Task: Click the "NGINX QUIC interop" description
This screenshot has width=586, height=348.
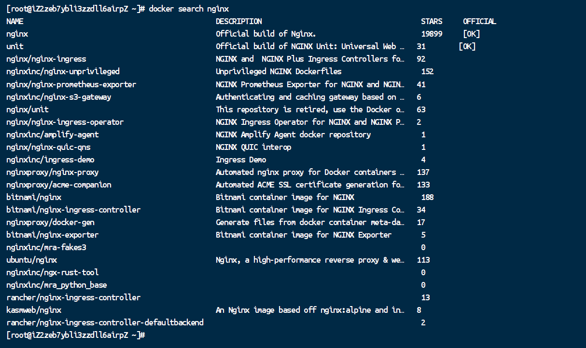Action: (x=253, y=147)
